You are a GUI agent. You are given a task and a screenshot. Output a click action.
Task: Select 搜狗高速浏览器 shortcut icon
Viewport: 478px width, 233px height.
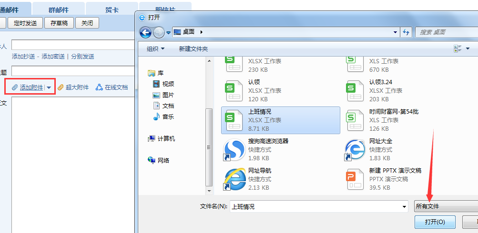pos(234,150)
